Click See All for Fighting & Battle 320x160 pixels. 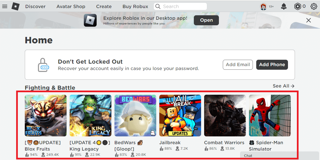pyautogui.click(x=283, y=86)
